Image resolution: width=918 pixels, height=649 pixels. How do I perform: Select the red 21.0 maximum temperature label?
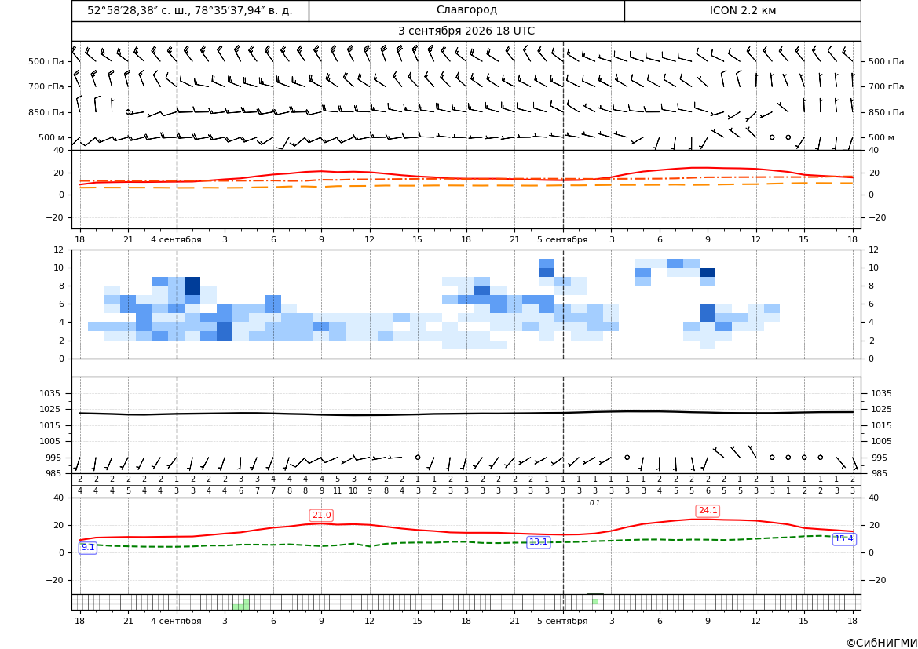click(321, 515)
